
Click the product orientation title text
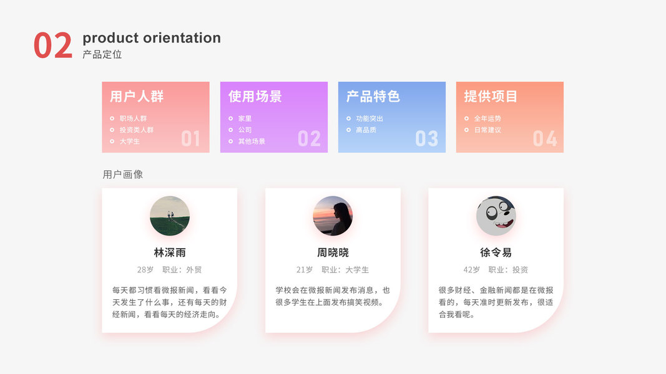152,38
